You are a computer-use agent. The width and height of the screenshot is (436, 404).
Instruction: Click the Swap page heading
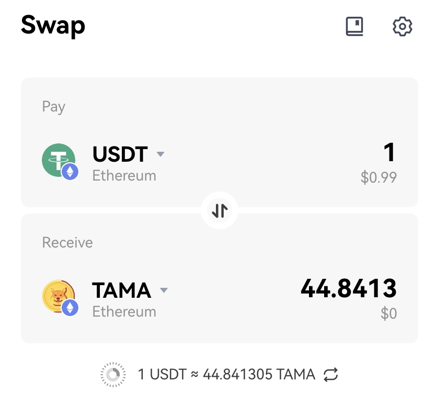click(x=53, y=26)
